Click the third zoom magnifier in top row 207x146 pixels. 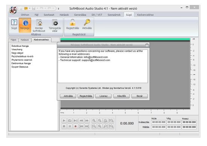pyautogui.click(x=106, y=121)
